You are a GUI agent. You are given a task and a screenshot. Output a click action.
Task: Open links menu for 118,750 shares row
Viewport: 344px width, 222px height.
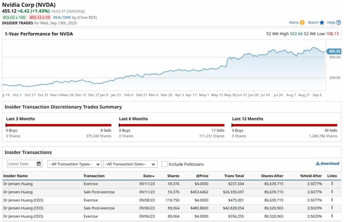(x=332, y=200)
